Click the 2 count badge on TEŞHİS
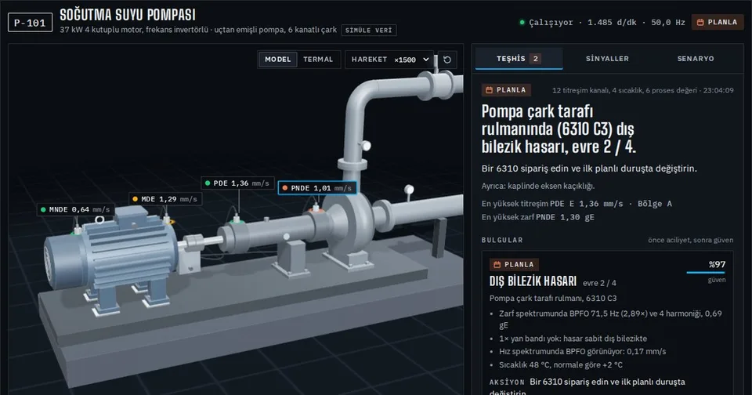The height and width of the screenshot is (395, 752). 536,59
